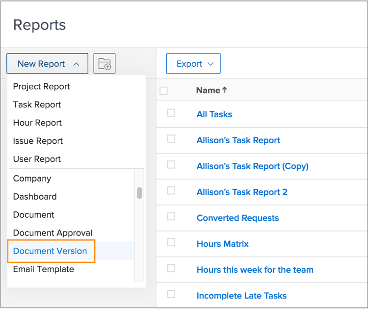Select Email Template menu entry
The image size is (368, 309).
(x=44, y=269)
